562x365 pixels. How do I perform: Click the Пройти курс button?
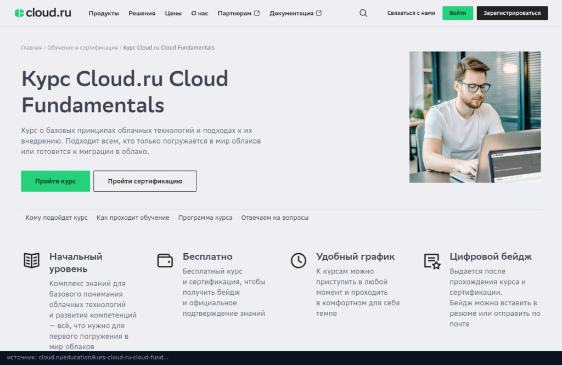click(x=55, y=181)
